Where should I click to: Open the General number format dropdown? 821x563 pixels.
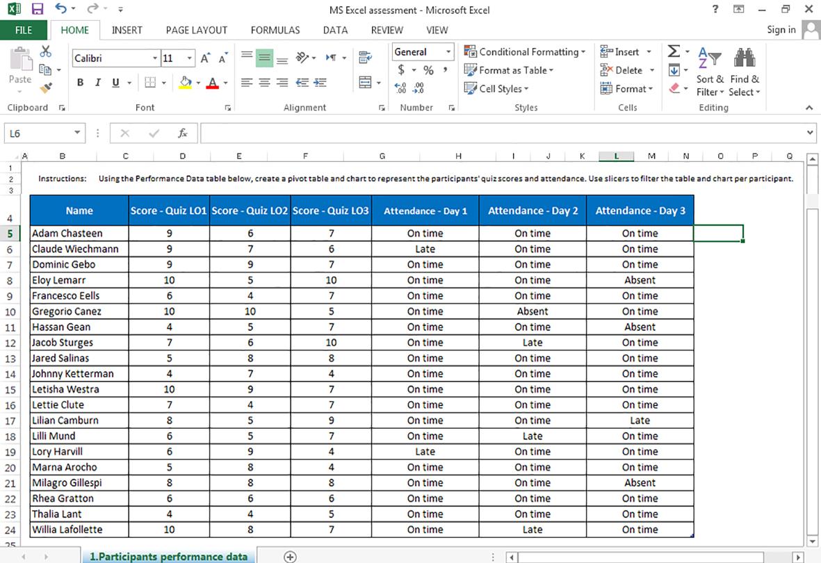click(449, 51)
